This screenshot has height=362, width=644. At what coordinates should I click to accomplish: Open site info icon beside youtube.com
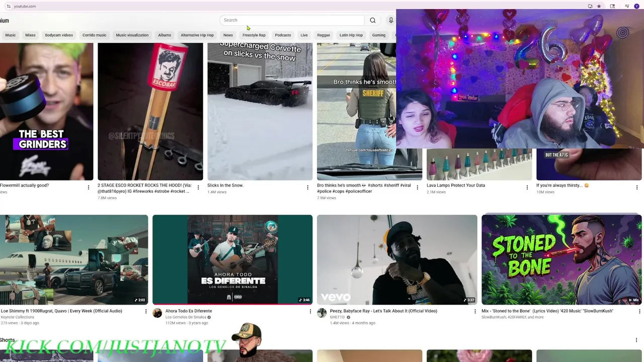click(x=9, y=6)
